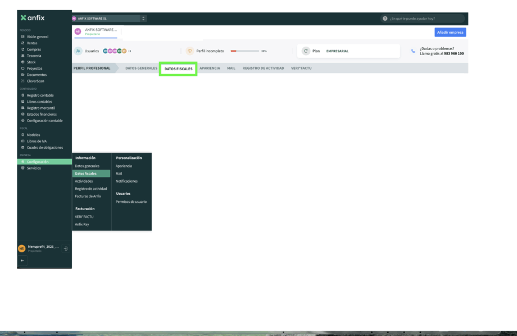Screen dimensions: 517x336
Task: Open CleverScan from sidebar icon
Action: pyautogui.click(x=22, y=81)
